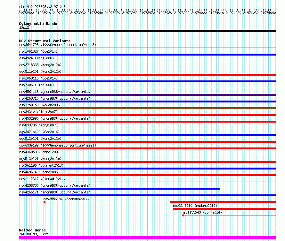The height and width of the screenshot is (241, 285).
Task: Click variant label nsv1061327 (Coe2014)
Action: point(38,51)
